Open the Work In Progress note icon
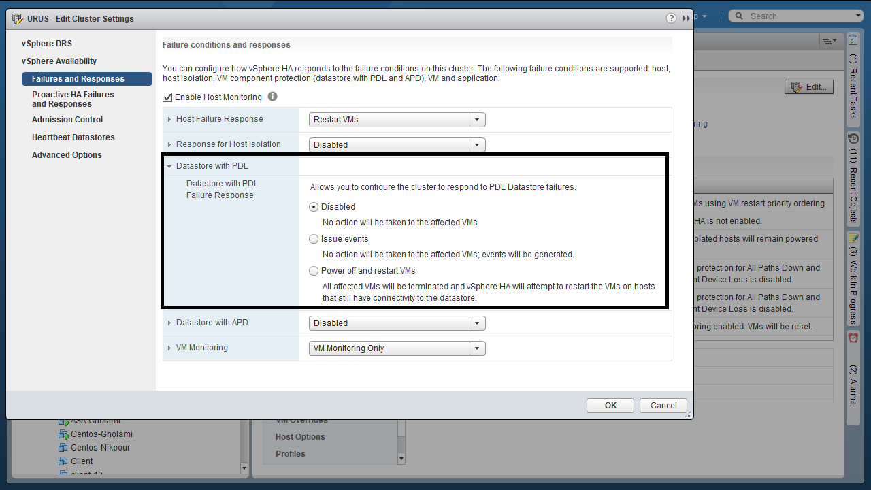The image size is (871, 490). [x=853, y=238]
